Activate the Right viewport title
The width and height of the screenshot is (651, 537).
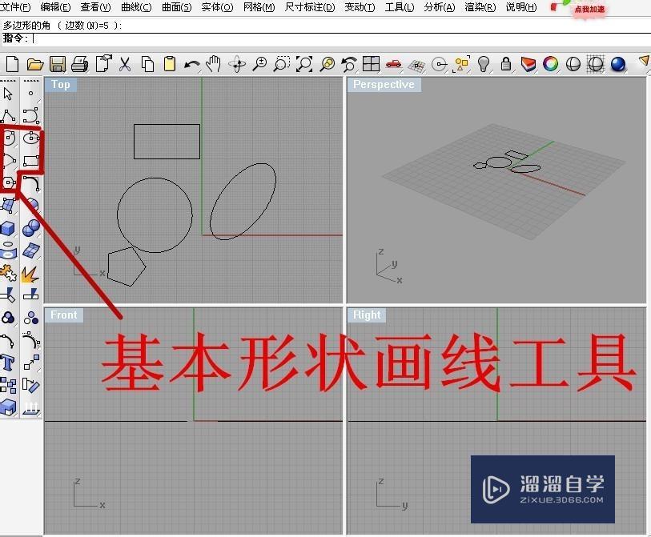point(367,315)
